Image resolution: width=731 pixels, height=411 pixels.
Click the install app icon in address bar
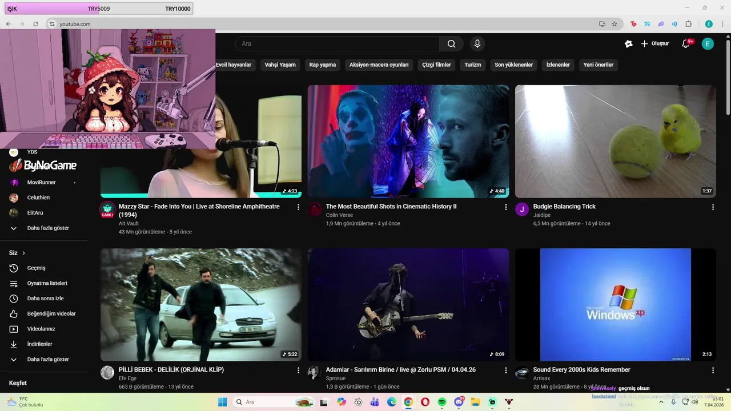click(x=602, y=24)
